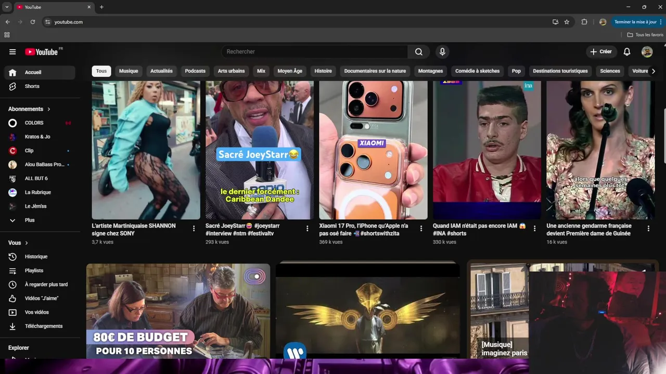Select the Sciences filter chip

click(x=610, y=71)
